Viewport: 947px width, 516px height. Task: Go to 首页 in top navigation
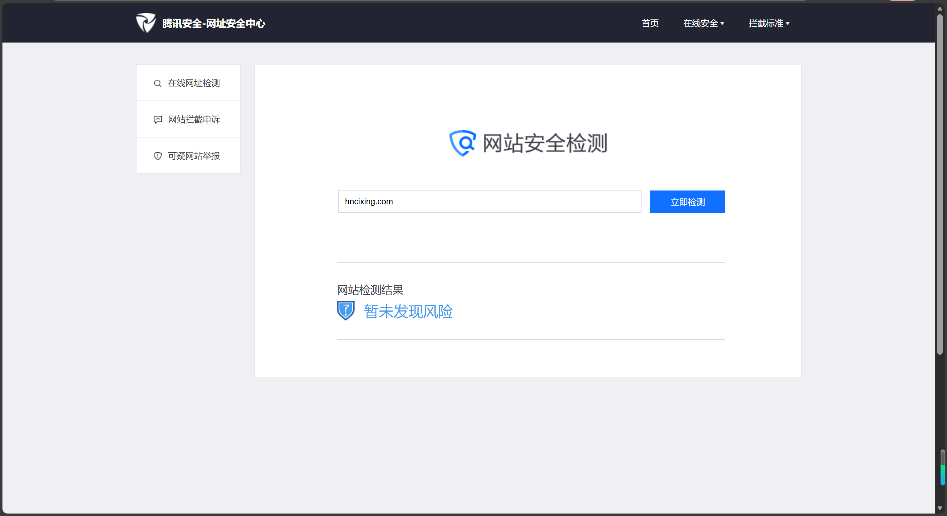click(x=650, y=23)
